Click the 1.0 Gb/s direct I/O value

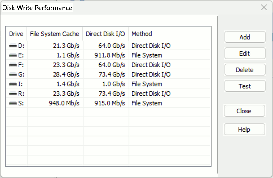point(114,84)
